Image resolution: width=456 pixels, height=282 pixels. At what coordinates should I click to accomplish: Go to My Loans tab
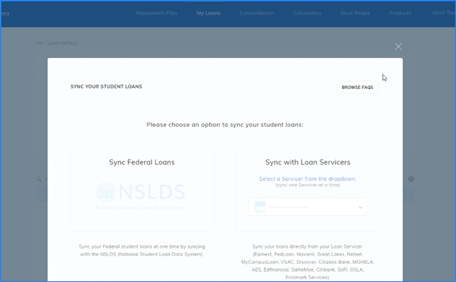pos(208,13)
